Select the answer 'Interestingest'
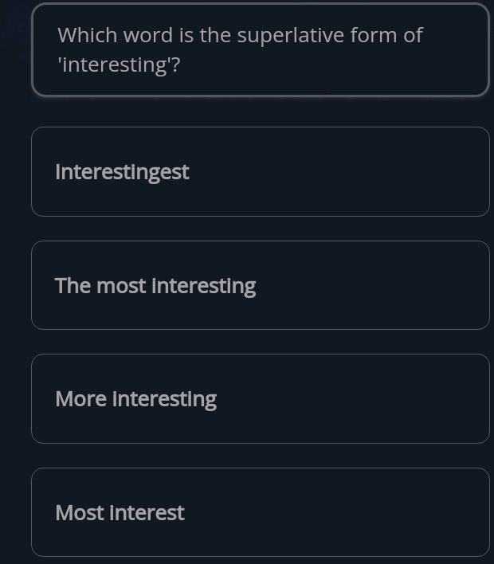Viewport: 494px width, 564px height. (x=260, y=172)
